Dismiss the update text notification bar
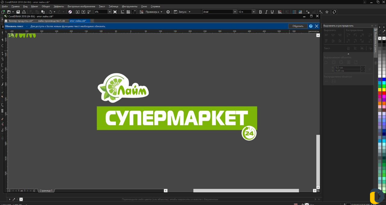Viewport: 386px width, 205px height. click(x=317, y=26)
